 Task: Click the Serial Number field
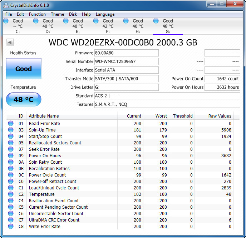(x=127, y=61)
